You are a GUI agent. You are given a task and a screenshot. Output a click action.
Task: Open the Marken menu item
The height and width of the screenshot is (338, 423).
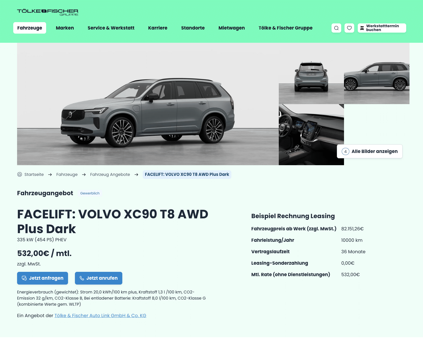click(x=65, y=28)
